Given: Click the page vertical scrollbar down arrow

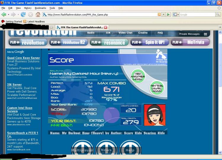Looking at the screenshot, I should tap(220, 153).
